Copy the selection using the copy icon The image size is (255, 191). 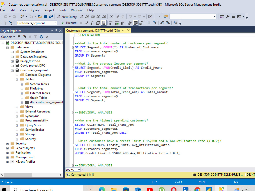point(117,17)
